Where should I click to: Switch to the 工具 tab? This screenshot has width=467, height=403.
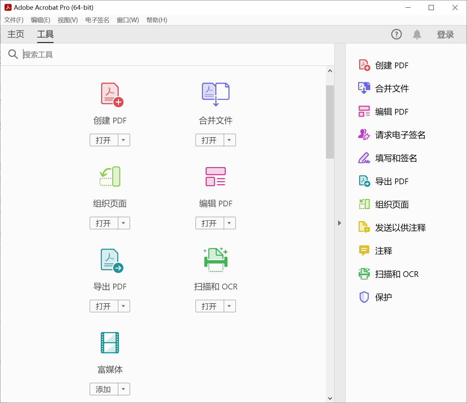click(x=45, y=34)
